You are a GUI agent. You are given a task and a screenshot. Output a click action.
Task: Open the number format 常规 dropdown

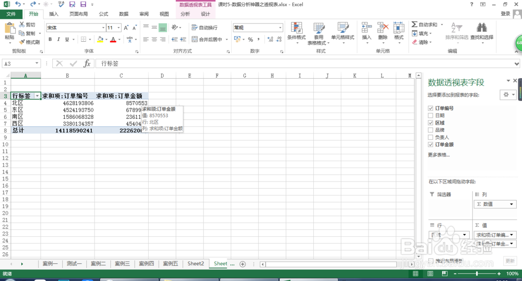point(280,28)
